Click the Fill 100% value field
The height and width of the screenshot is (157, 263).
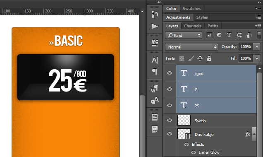pyautogui.click(x=246, y=58)
